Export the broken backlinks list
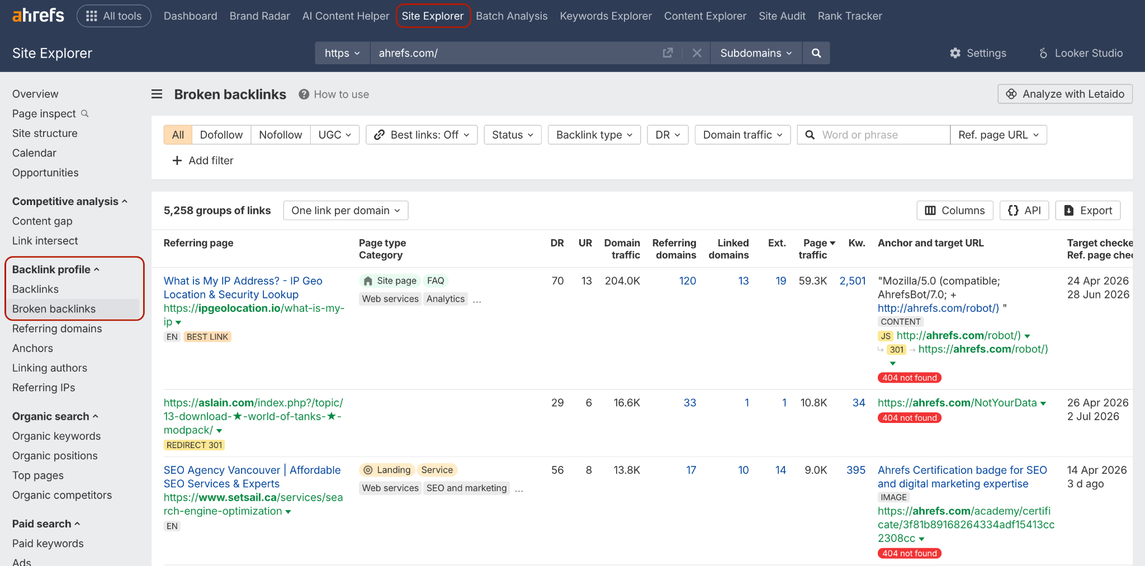Screen dimensions: 1145x566 point(1088,211)
